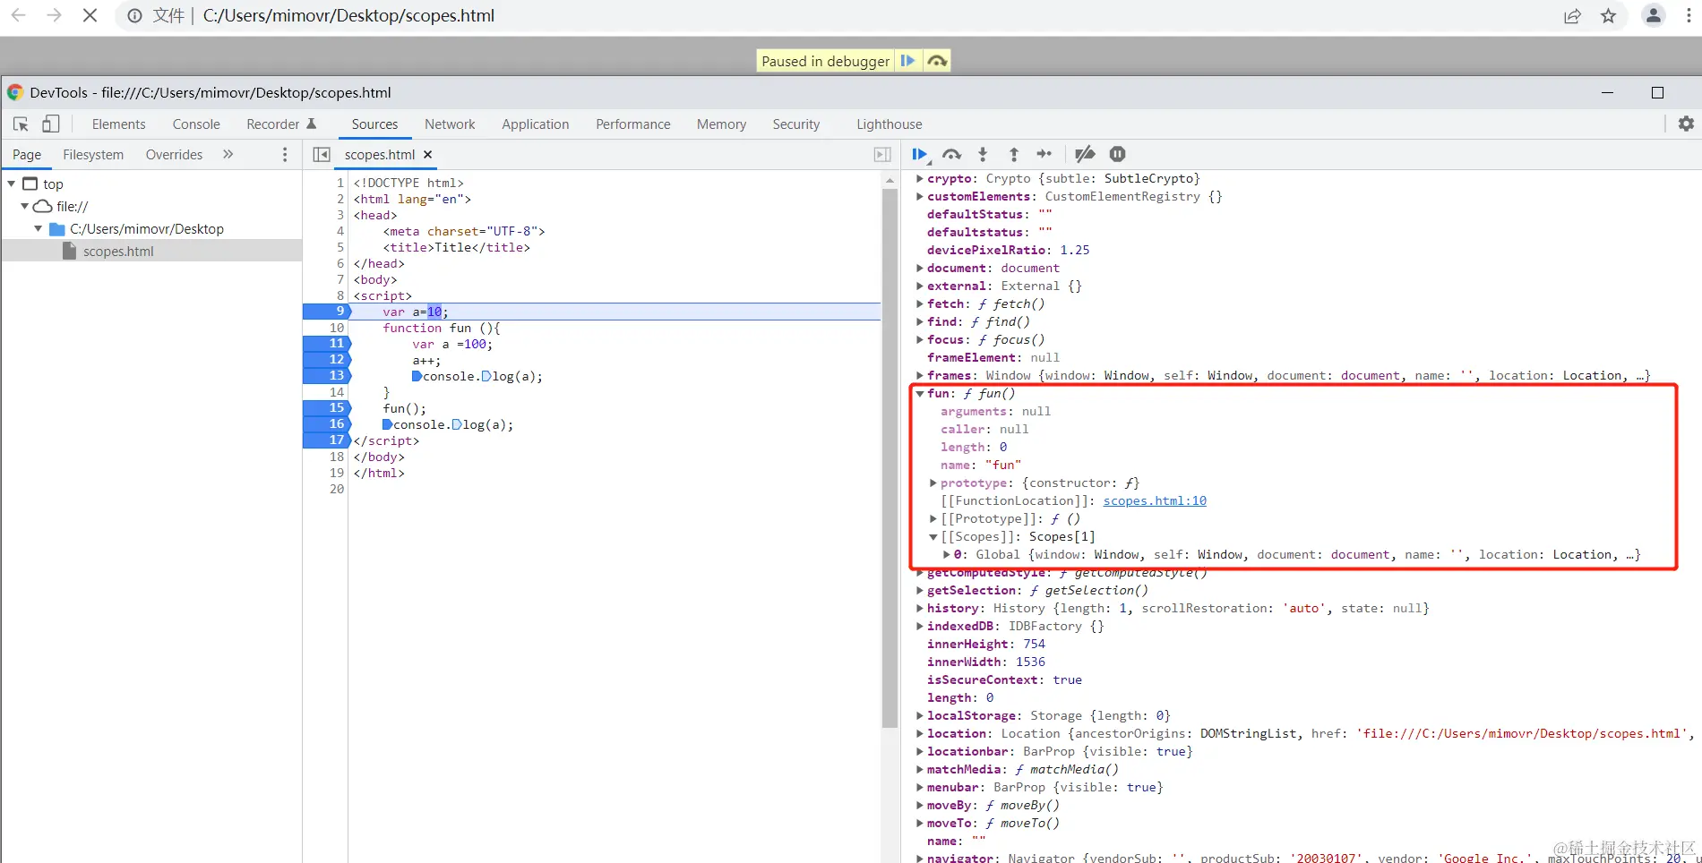This screenshot has width=1702, height=863.
Task: Open the Memory tab
Action: pyautogui.click(x=722, y=124)
